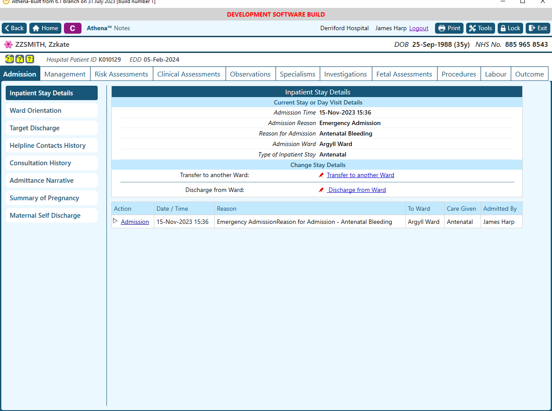Expand the Admission row triangle

tap(115, 221)
